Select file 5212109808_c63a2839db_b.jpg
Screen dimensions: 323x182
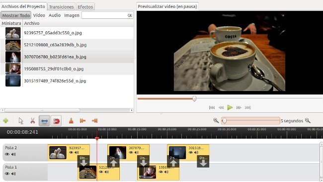pos(67,45)
